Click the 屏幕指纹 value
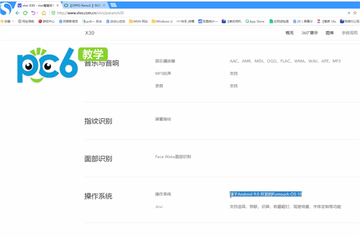 tap(163, 119)
